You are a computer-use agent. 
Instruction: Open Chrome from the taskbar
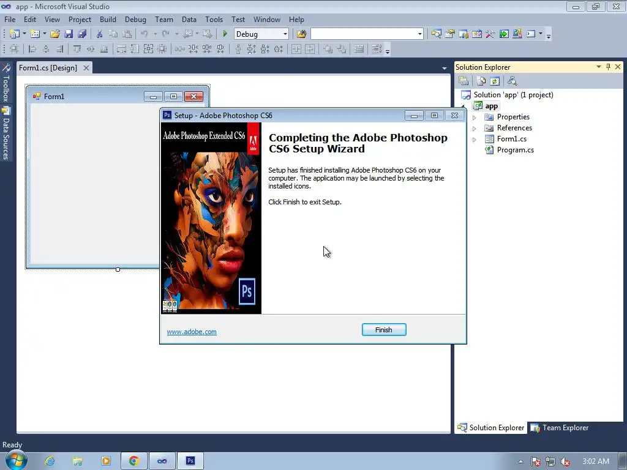coord(133,461)
